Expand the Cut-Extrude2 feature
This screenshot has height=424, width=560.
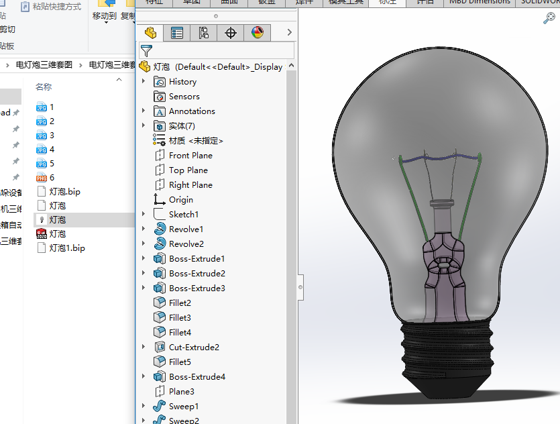[x=144, y=348]
